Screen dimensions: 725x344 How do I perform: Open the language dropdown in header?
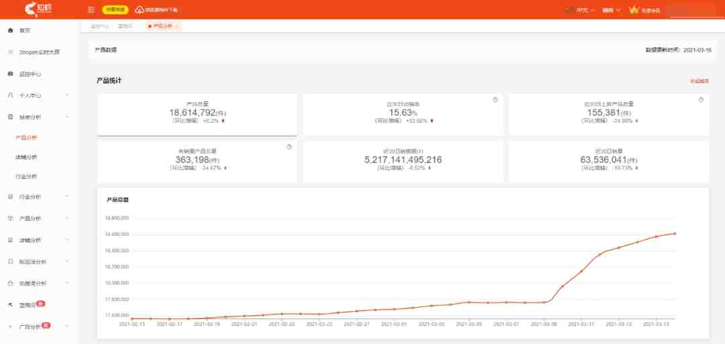585,9
